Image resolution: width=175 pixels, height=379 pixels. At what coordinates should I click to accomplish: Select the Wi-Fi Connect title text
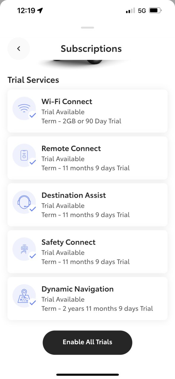[67, 102]
